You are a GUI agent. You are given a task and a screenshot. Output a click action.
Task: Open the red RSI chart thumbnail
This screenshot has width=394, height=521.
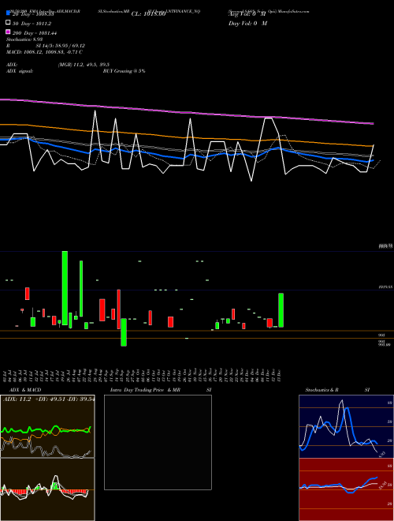click(x=346, y=489)
